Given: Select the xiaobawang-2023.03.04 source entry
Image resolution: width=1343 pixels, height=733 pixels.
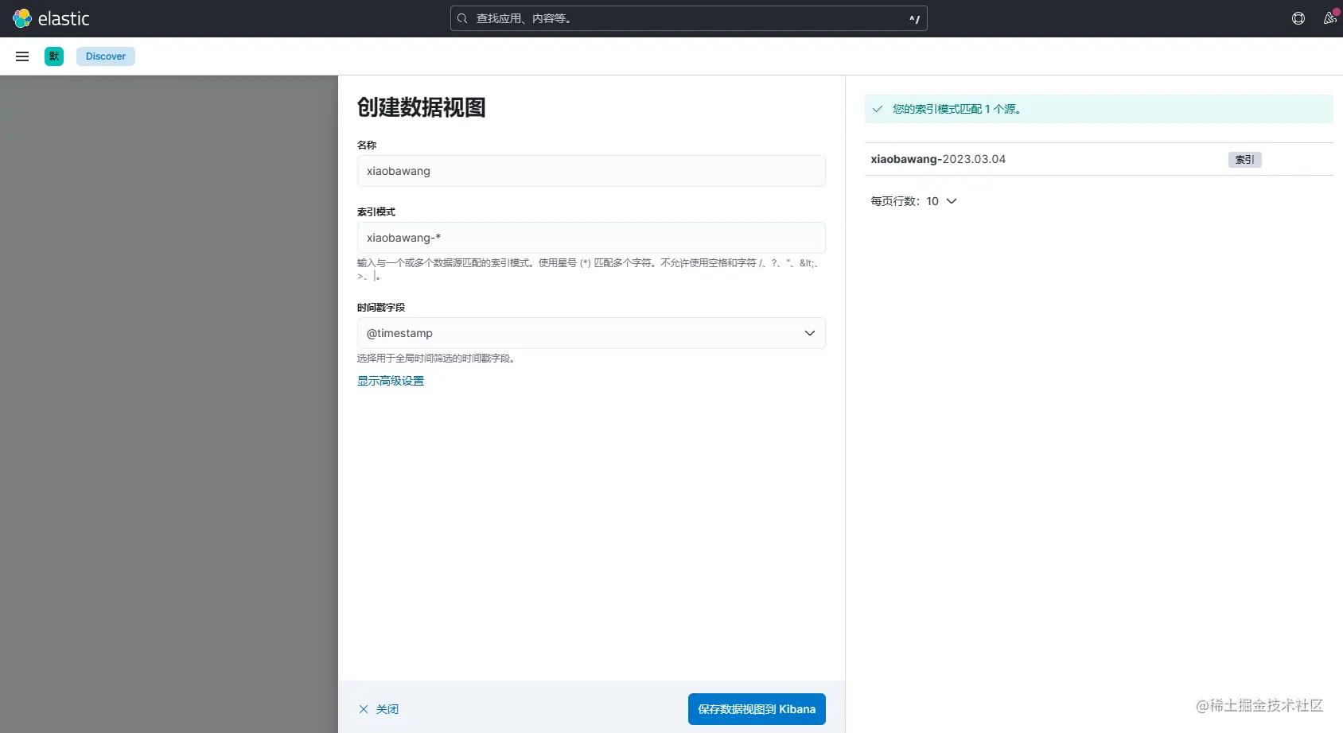Looking at the screenshot, I should click(938, 158).
